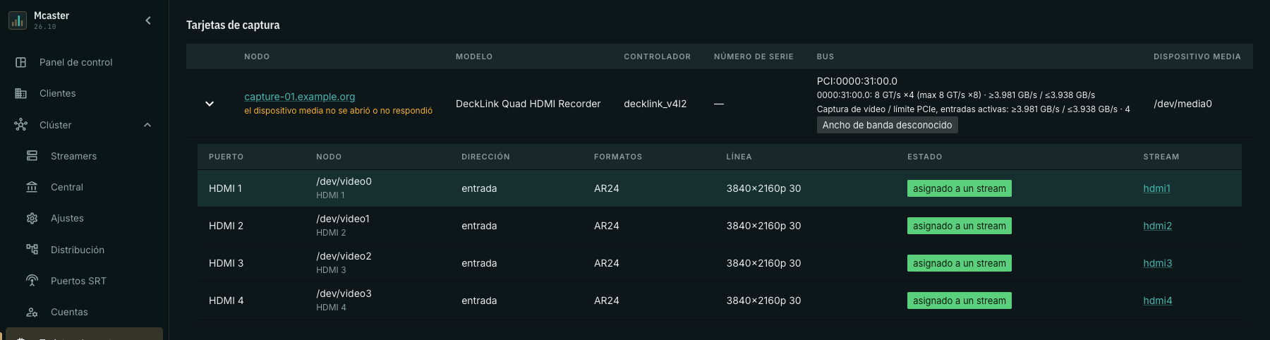Click the Ajustes gear icon
The image size is (1270, 340).
32,218
